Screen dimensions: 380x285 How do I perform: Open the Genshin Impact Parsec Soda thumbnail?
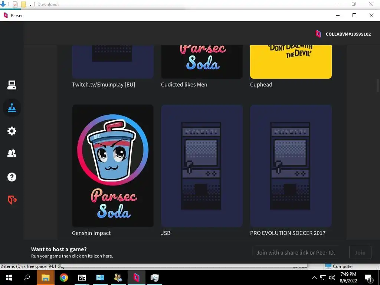point(113,166)
